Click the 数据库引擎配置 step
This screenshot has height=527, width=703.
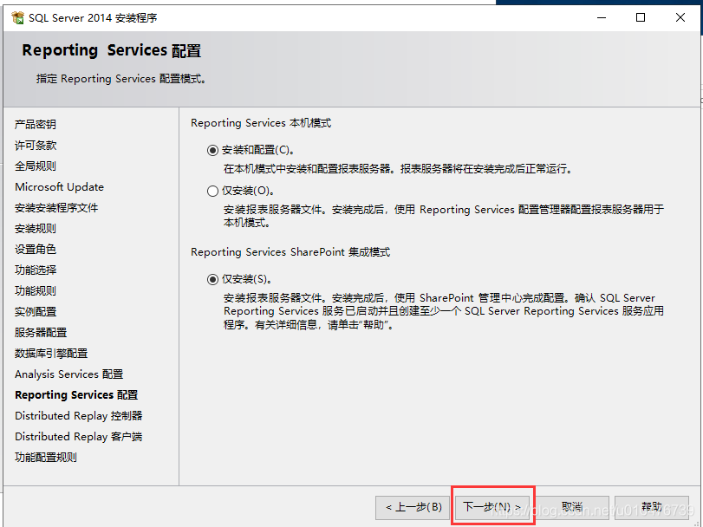click(x=51, y=354)
